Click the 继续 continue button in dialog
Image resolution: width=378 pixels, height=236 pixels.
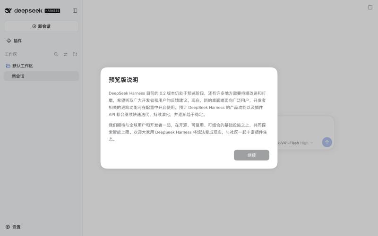(251, 155)
